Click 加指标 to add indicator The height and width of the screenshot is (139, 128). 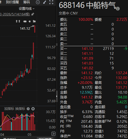pyautogui.click(x=9, y=109)
